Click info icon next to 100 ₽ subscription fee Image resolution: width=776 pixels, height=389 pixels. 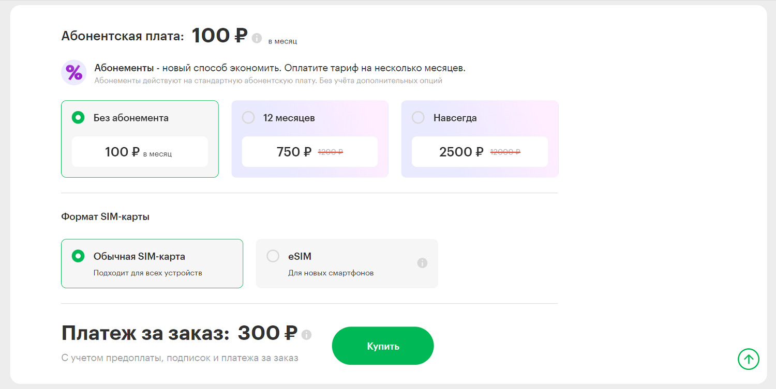click(257, 38)
